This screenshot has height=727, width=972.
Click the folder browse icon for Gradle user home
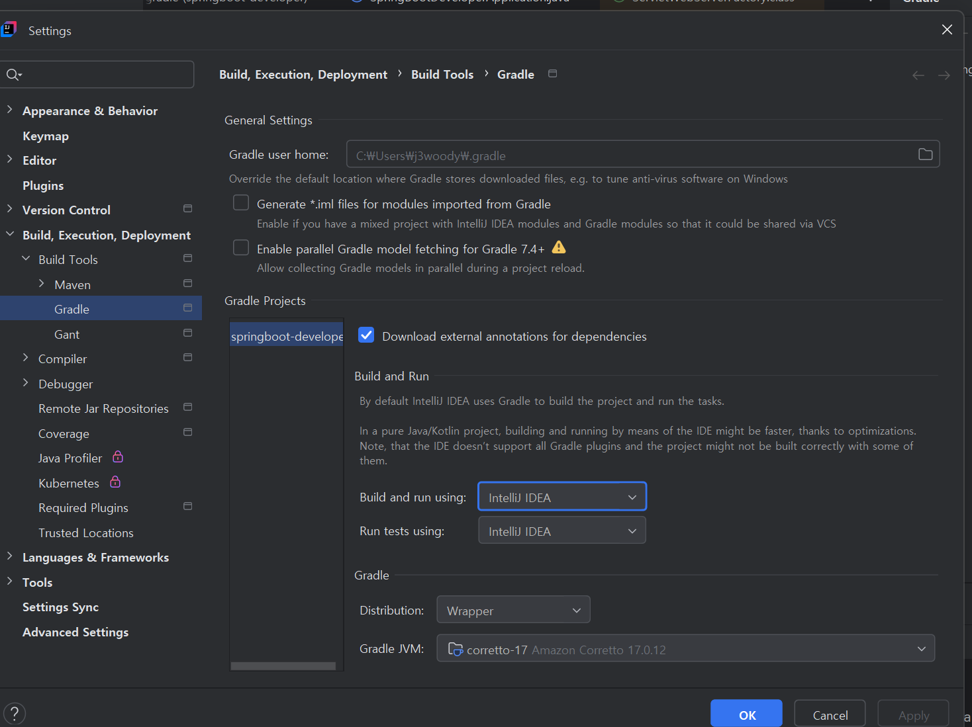tap(926, 154)
